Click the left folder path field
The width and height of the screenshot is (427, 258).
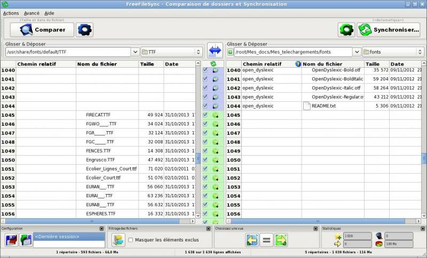[68, 52]
